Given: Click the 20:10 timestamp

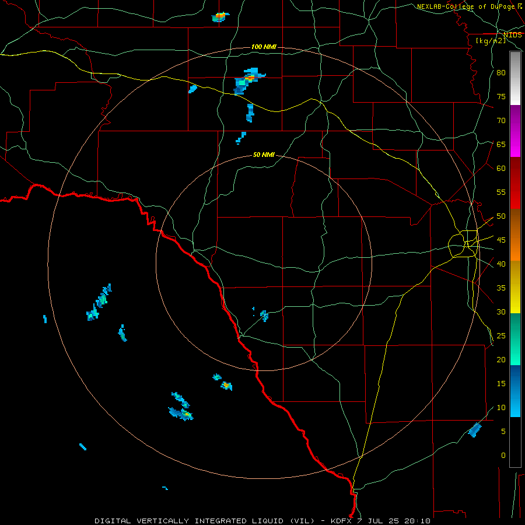Looking at the screenshot, I should pyautogui.click(x=418, y=521).
